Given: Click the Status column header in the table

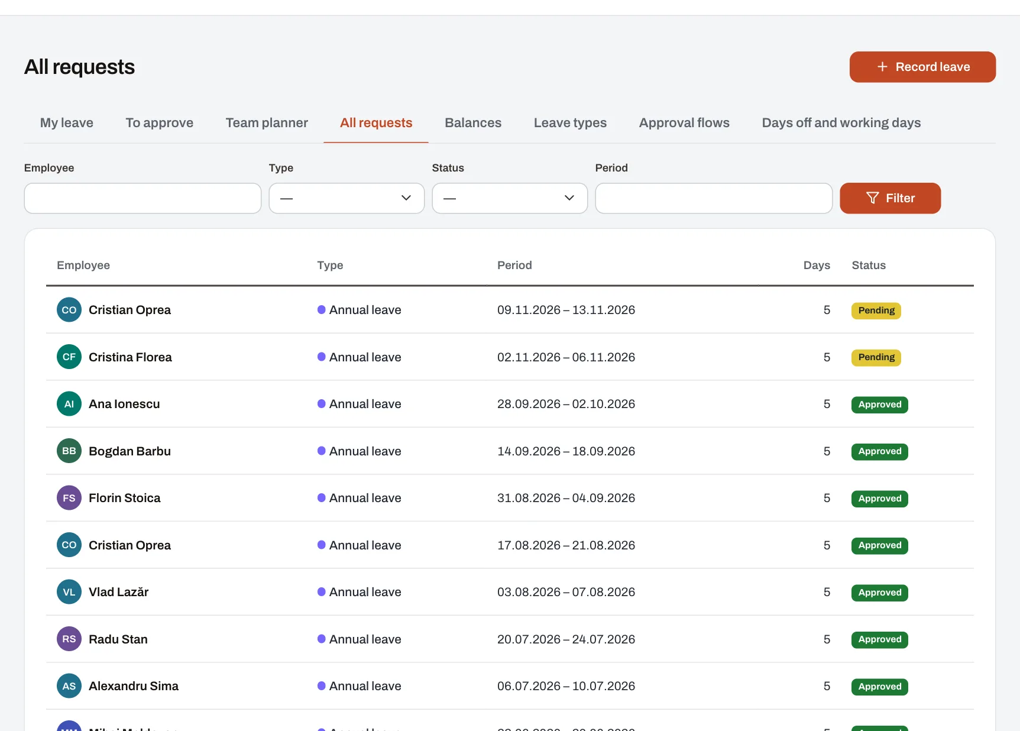Looking at the screenshot, I should (869, 265).
